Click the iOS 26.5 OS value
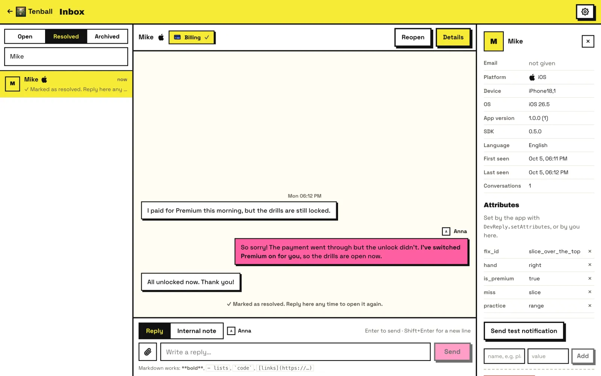The image size is (601, 376). click(x=539, y=105)
